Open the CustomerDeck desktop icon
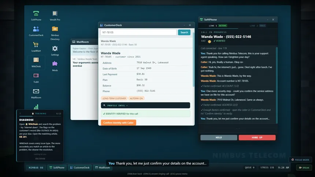 pyautogui.click(x=36, y=31)
